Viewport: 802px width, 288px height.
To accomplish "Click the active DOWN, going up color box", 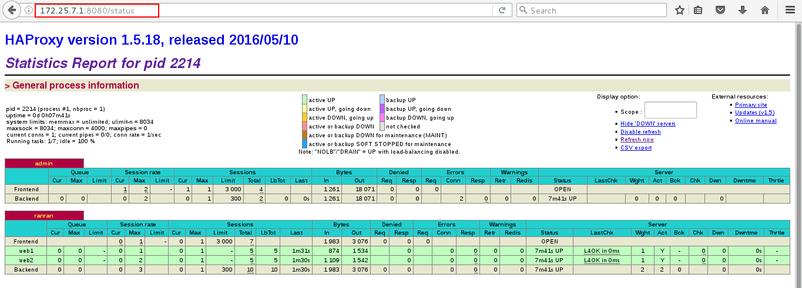I will click(304, 117).
